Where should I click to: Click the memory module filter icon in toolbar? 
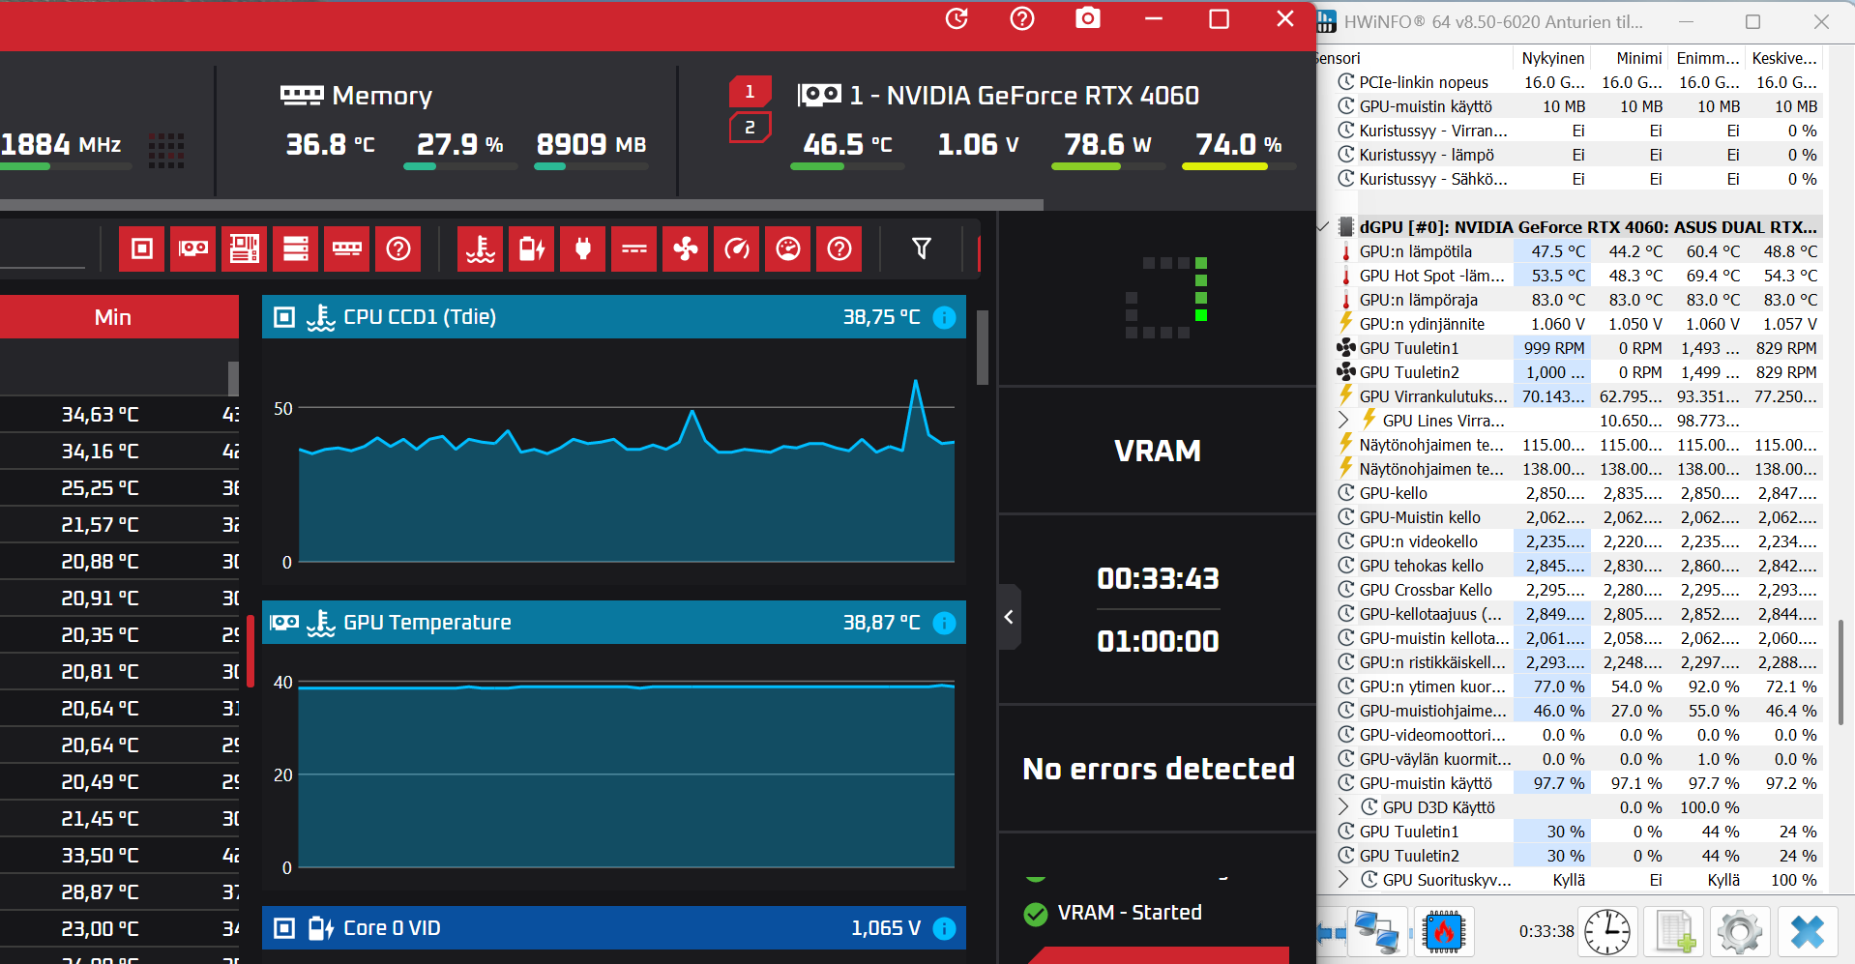click(x=347, y=249)
